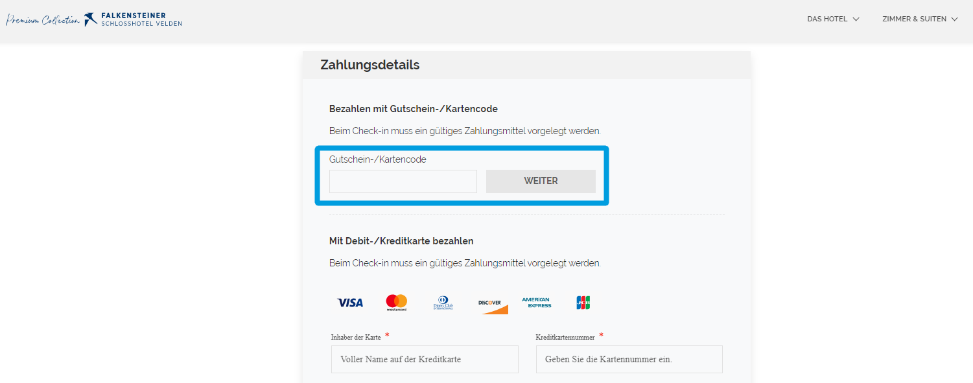The height and width of the screenshot is (383, 973).
Task: Choose the Diners Club International icon
Action: click(x=443, y=303)
